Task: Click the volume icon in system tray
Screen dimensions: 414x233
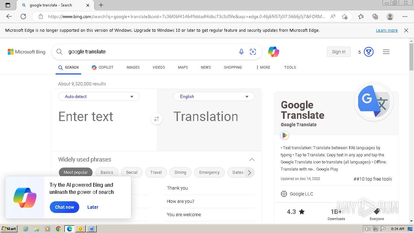Action: click(368, 229)
